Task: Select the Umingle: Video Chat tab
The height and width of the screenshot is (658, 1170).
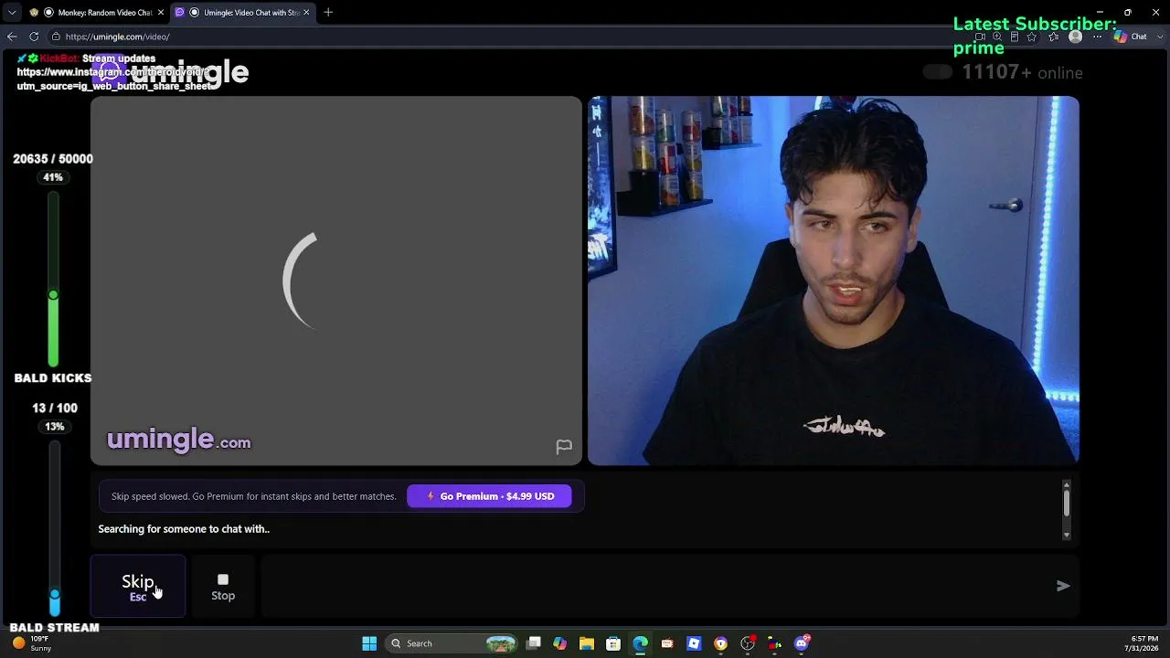Action: click(x=242, y=13)
